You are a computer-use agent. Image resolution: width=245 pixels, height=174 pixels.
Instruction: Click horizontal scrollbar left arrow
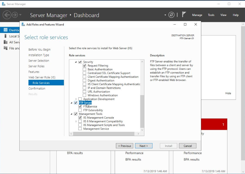[71, 134]
